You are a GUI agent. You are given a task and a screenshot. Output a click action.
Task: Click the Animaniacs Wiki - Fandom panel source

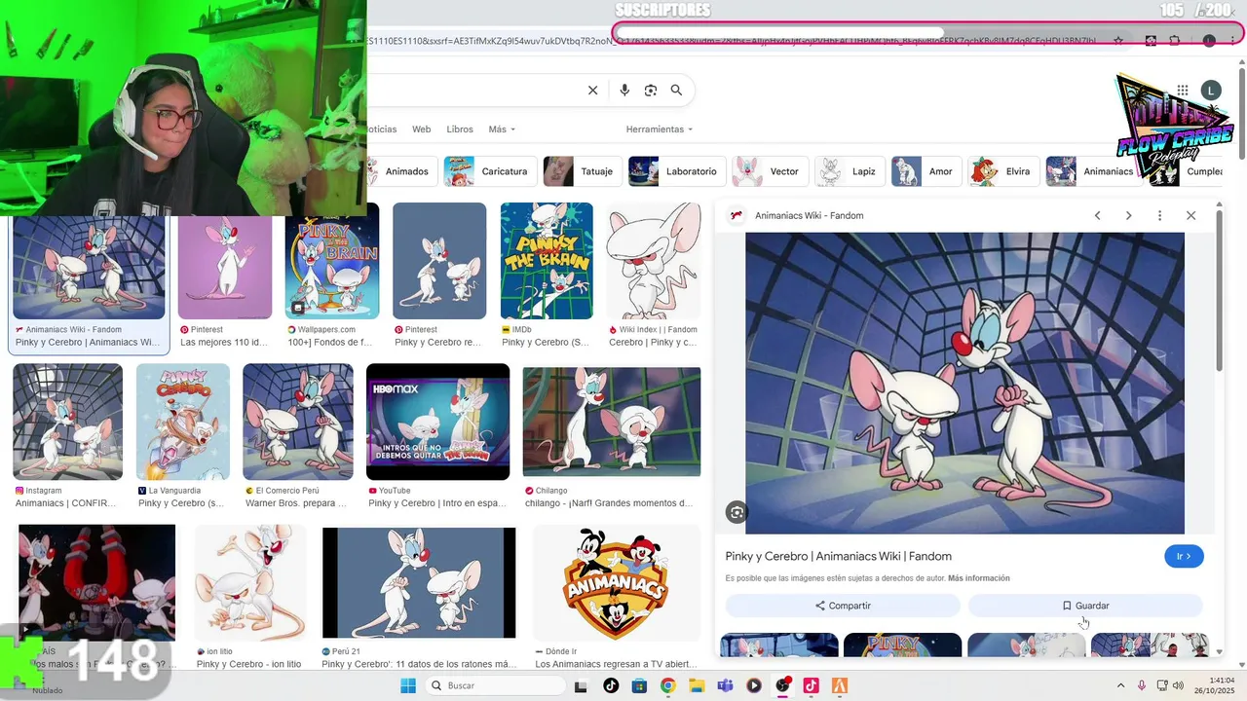coord(809,215)
